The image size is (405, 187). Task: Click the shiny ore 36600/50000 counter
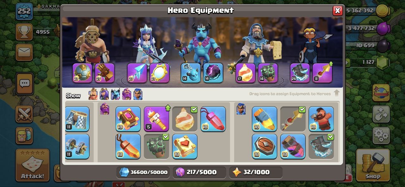pyautogui.click(x=143, y=172)
